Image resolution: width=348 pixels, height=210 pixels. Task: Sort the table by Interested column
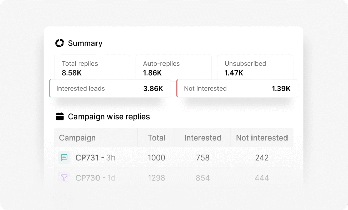203,138
